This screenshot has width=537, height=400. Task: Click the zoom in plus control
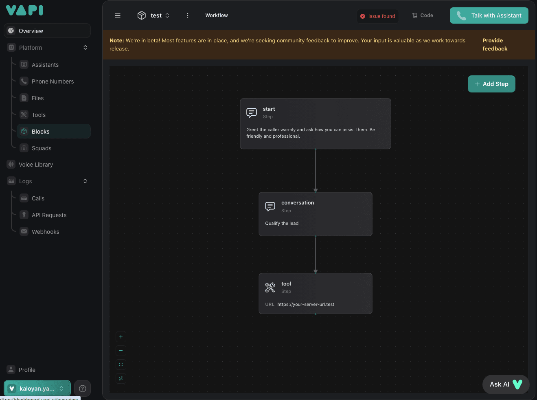coord(121,337)
